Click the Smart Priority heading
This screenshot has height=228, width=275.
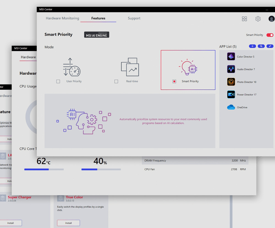[x=58, y=34]
